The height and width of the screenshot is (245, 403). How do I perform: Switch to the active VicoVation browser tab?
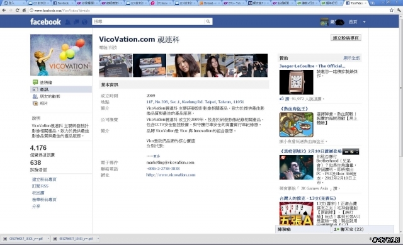click(356, 3)
